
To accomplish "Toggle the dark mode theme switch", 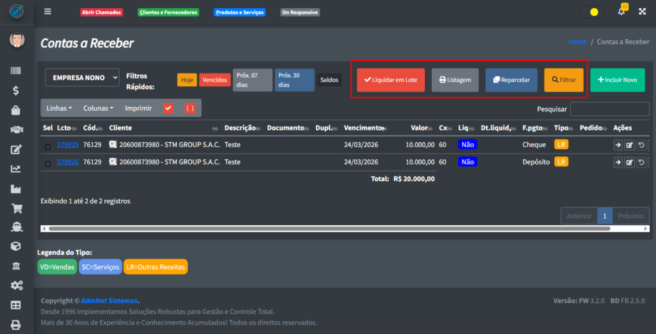I will pyautogui.click(x=591, y=12).
